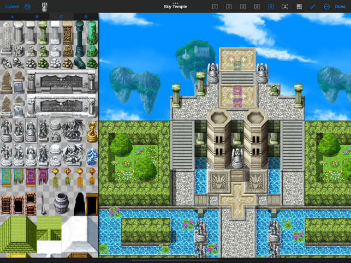Pick the white round pillar tile

[x=19, y=33]
